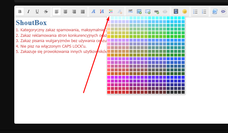
Task: Open the font size dropdown
Action: 102,11
